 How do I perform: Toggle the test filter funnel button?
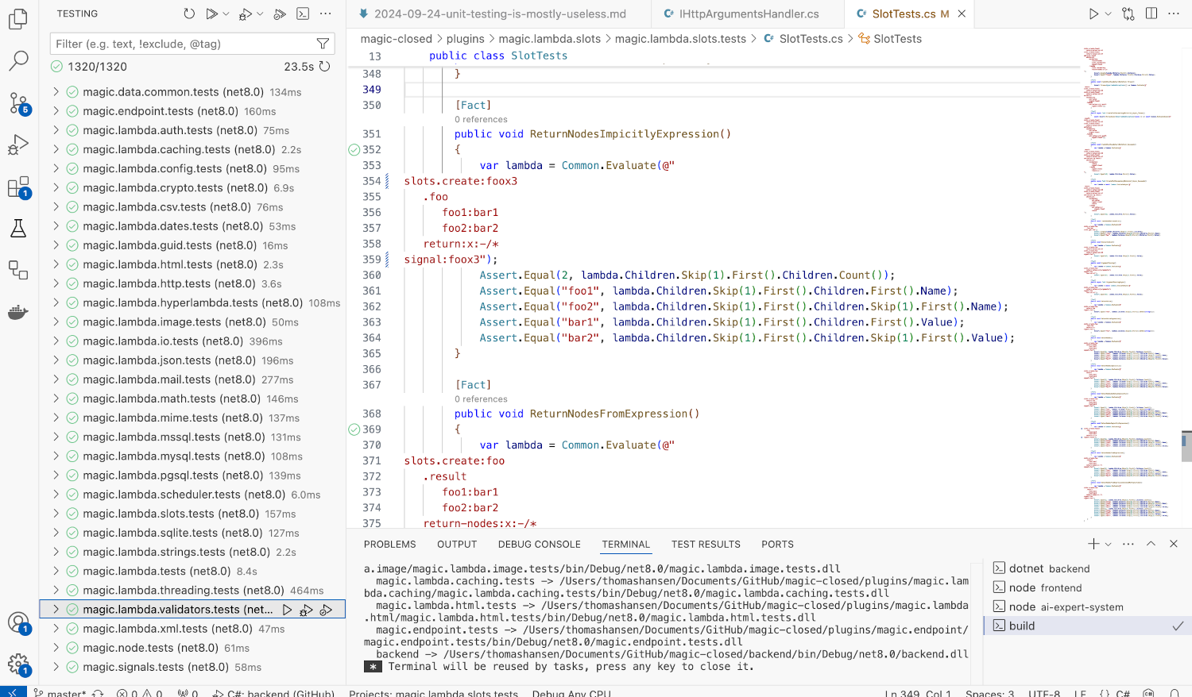pos(323,44)
